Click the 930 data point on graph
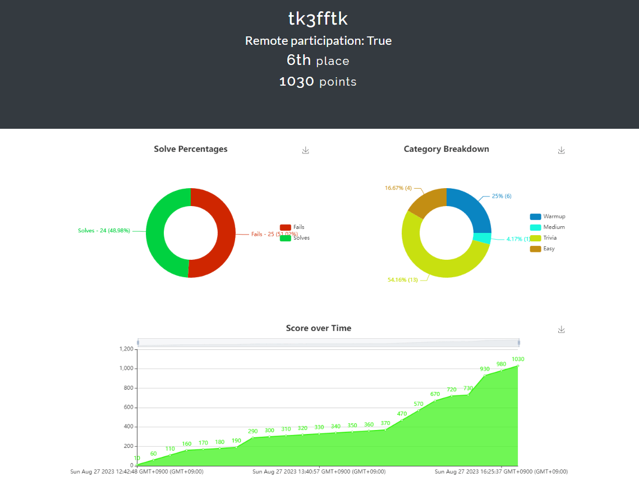The height and width of the screenshot is (486, 639). [x=485, y=375]
